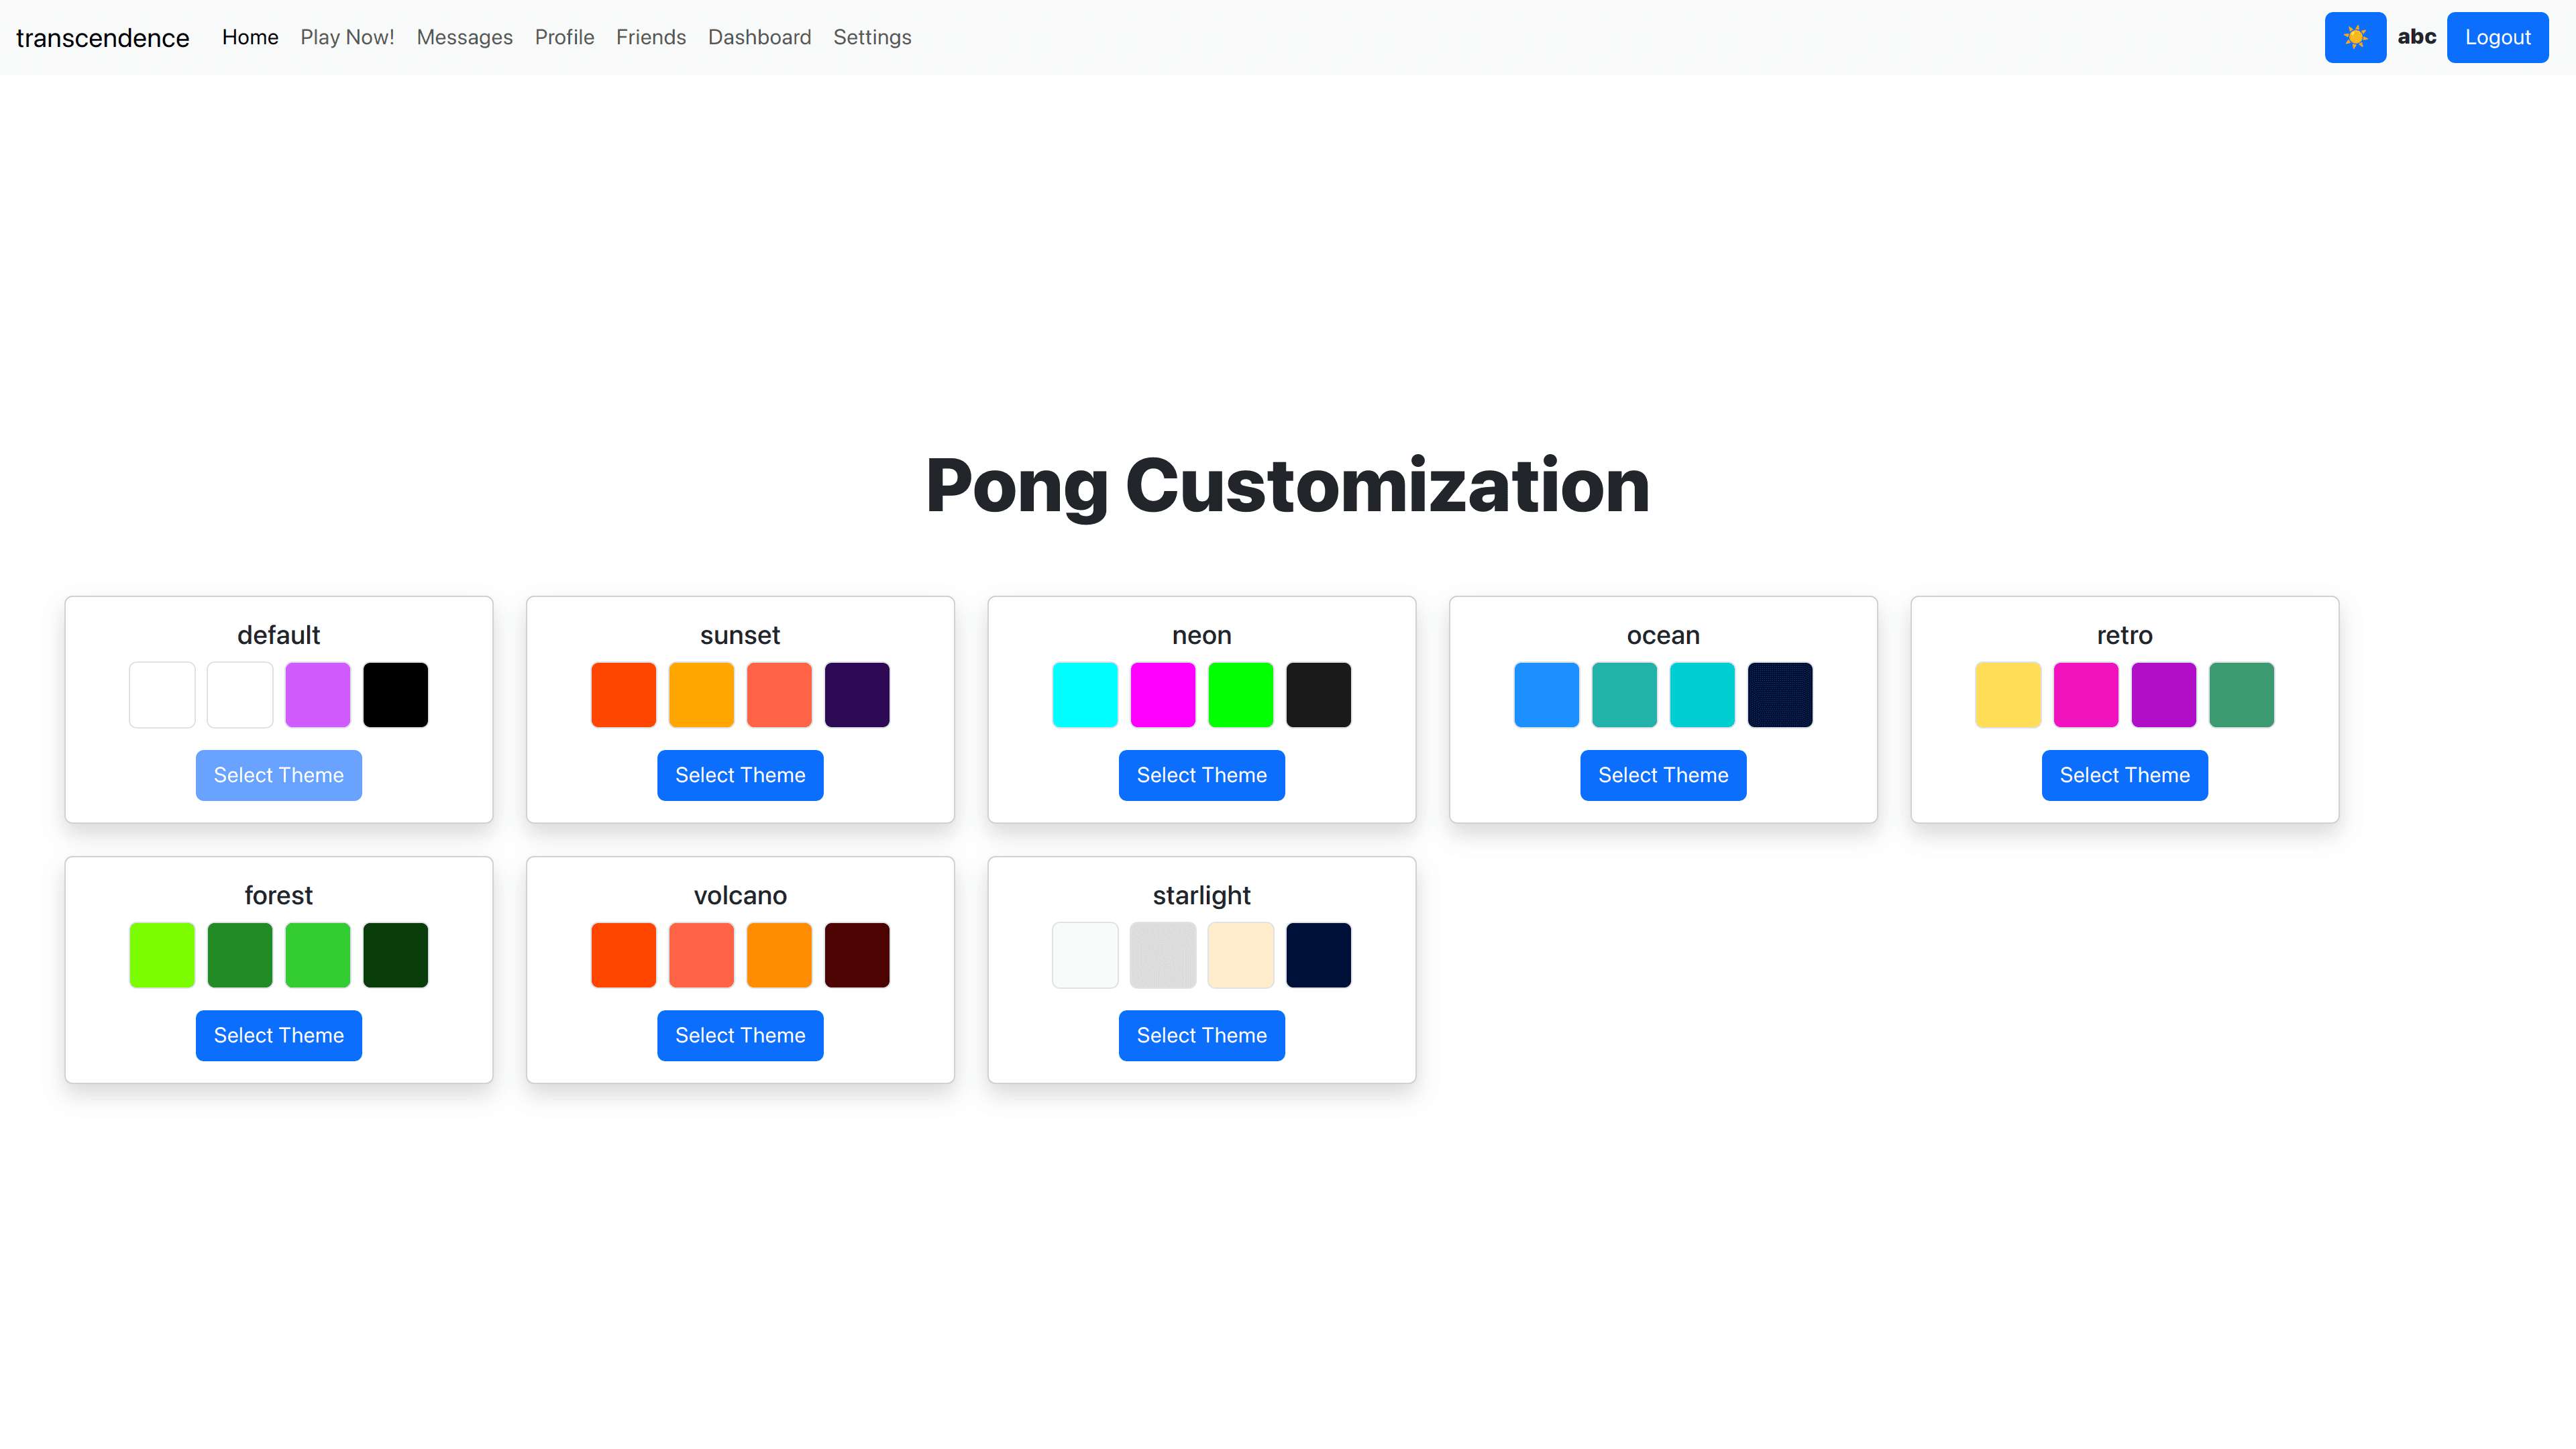Click the yellow swatch in retro theme
The height and width of the screenshot is (1449, 2576).
[x=2007, y=694]
